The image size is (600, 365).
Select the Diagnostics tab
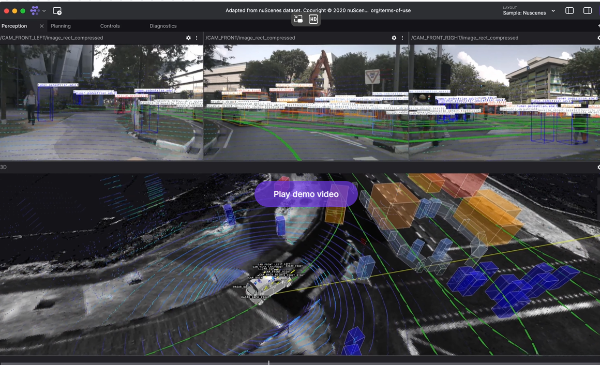163,26
